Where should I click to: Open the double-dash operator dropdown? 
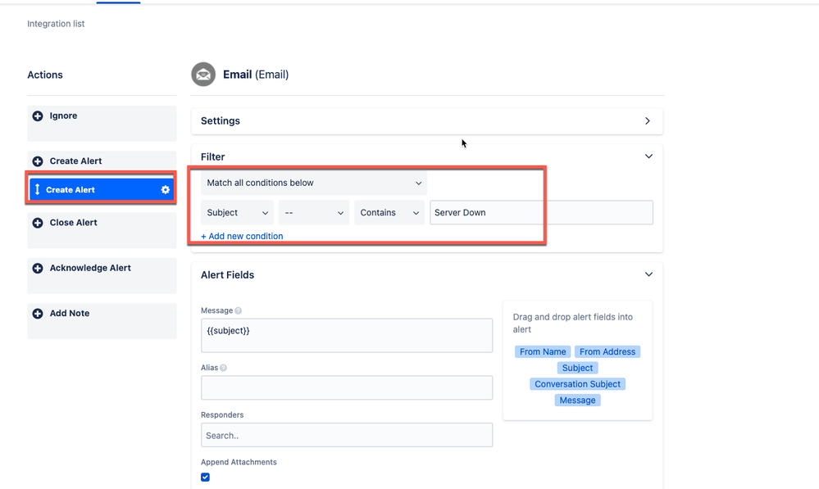tap(314, 213)
